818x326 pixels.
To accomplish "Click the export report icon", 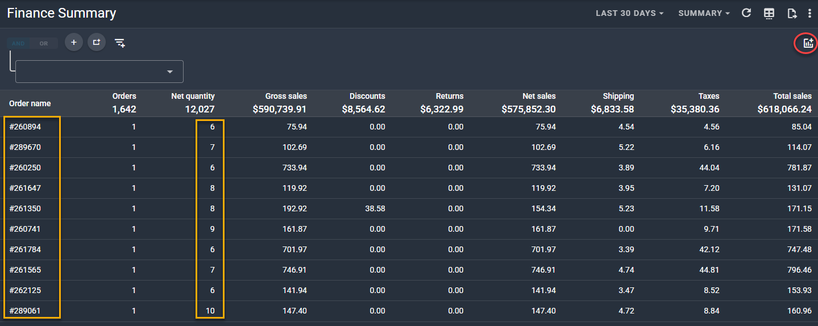I will coord(792,14).
